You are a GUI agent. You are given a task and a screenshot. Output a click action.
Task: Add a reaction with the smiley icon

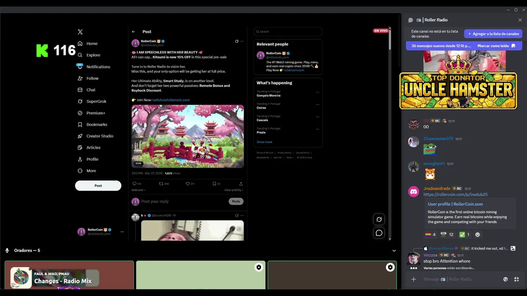pos(478,234)
